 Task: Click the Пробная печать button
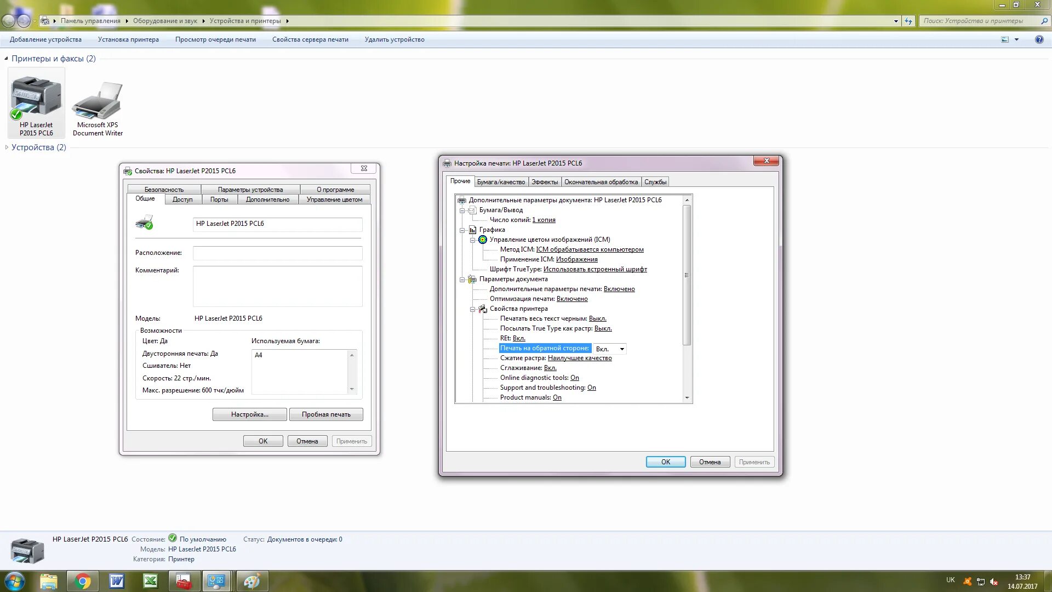(325, 414)
